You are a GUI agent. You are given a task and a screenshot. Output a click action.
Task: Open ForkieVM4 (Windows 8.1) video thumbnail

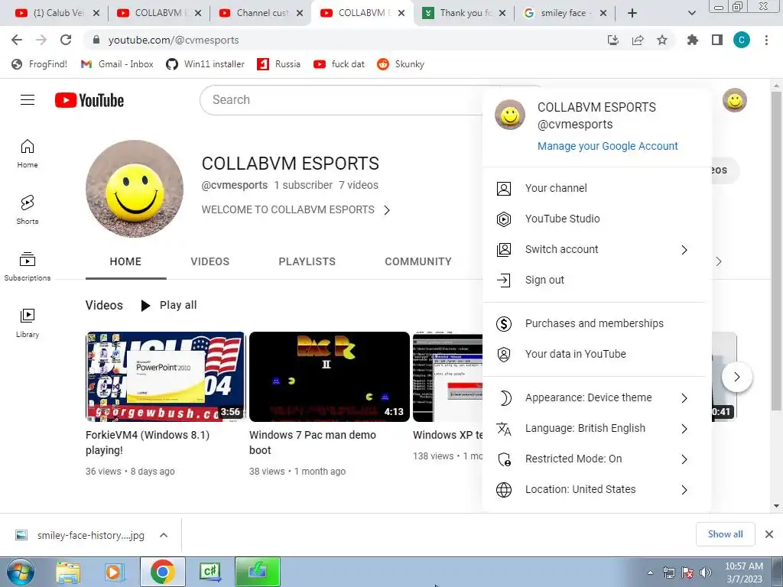tap(165, 377)
